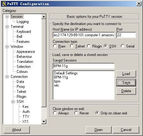Click the Open button
This screenshot has width=143, height=136.
pos(98,130)
